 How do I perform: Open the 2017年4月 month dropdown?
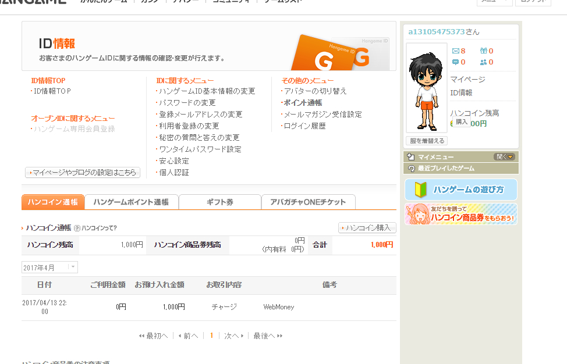click(x=49, y=267)
